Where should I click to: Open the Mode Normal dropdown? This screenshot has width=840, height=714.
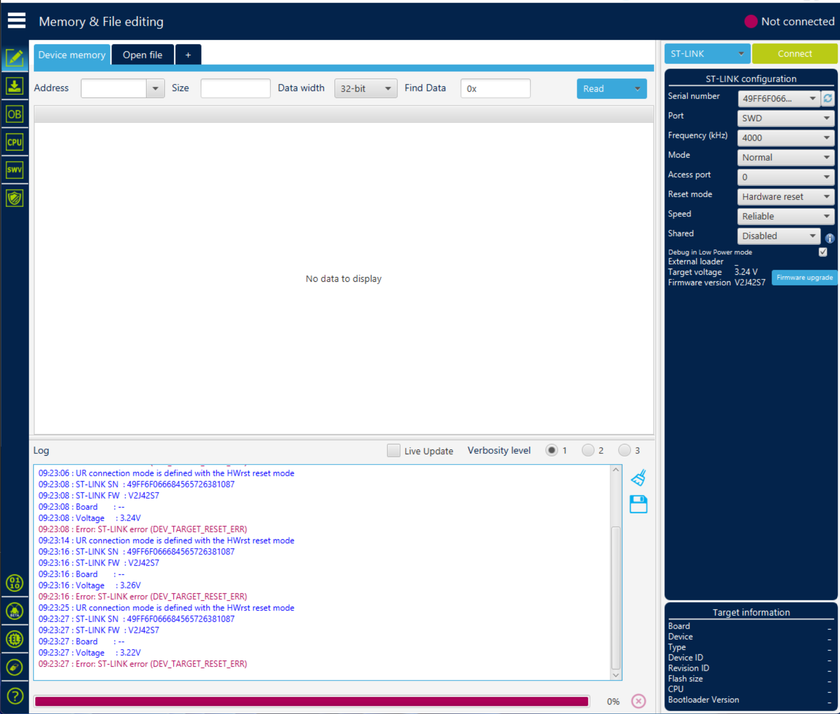click(786, 157)
